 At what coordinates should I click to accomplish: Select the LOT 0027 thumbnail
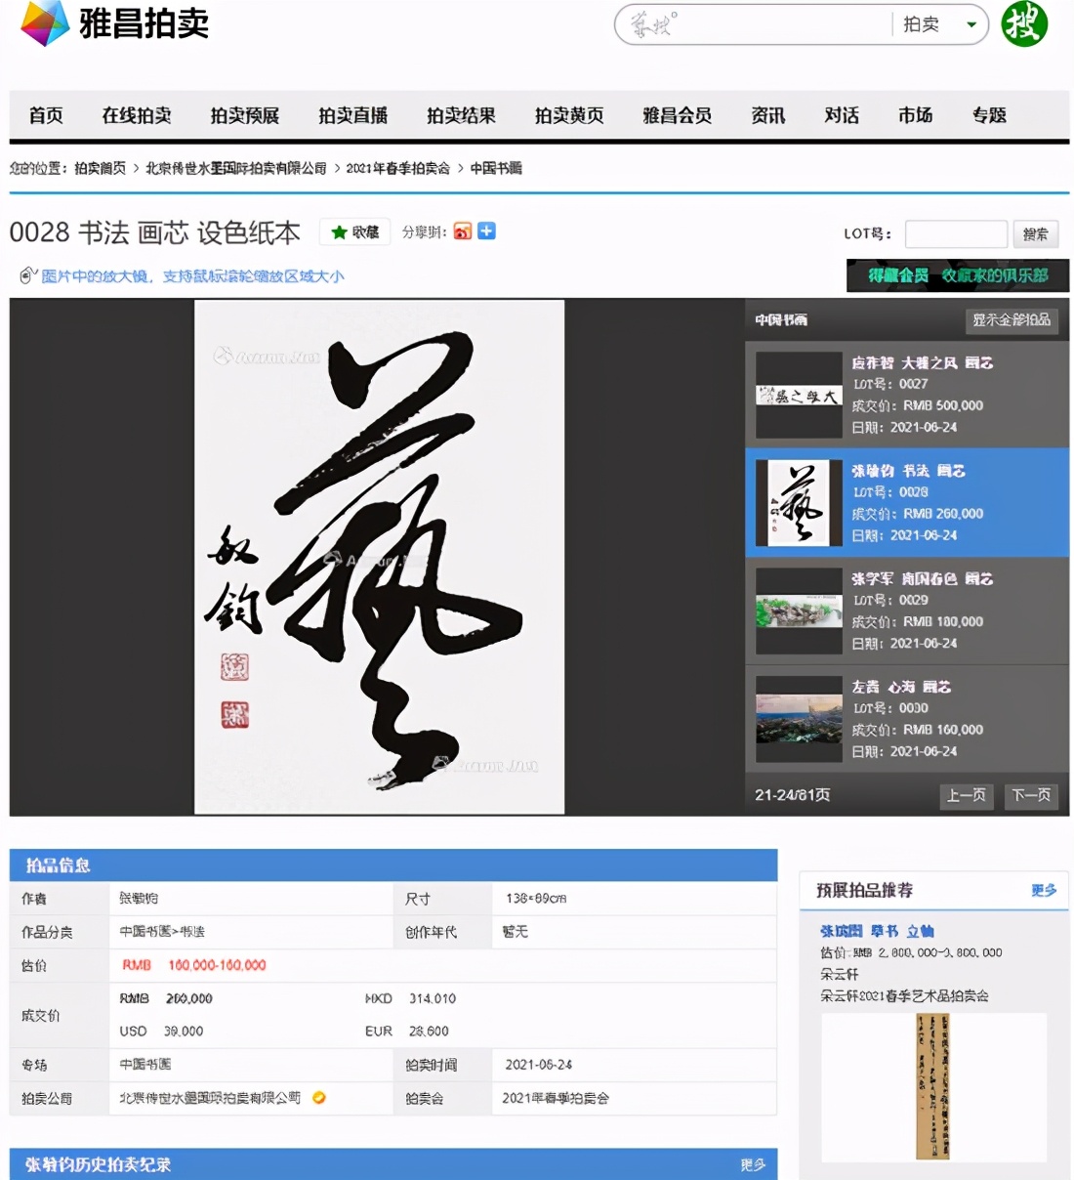799,395
